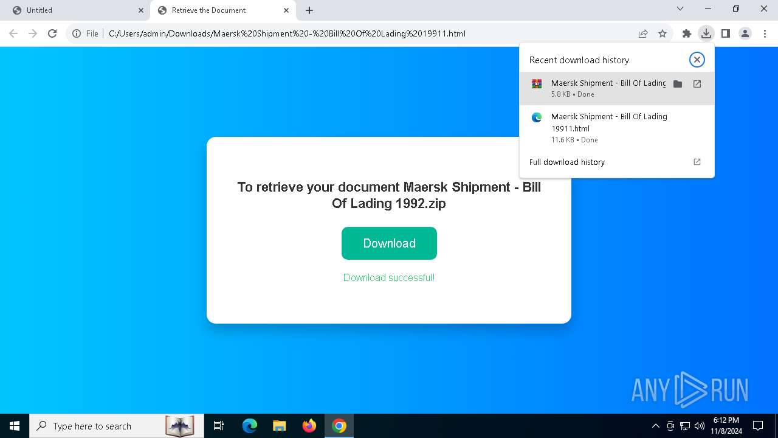Image resolution: width=778 pixels, height=438 pixels.
Task: Open the volume tray icon
Action: [x=700, y=426]
